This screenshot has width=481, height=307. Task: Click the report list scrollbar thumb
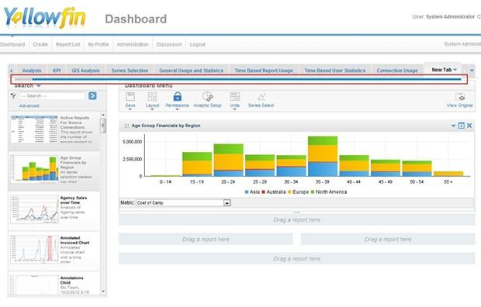point(103,126)
